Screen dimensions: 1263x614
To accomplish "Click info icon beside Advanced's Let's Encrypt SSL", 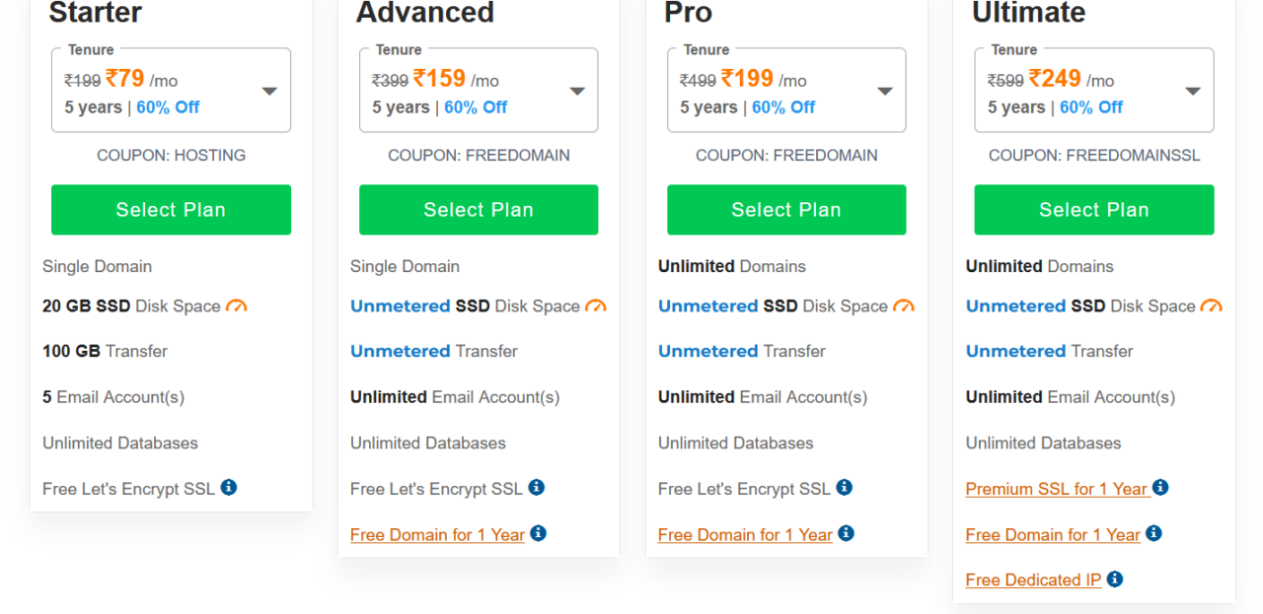I will pyautogui.click(x=537, y=487).
